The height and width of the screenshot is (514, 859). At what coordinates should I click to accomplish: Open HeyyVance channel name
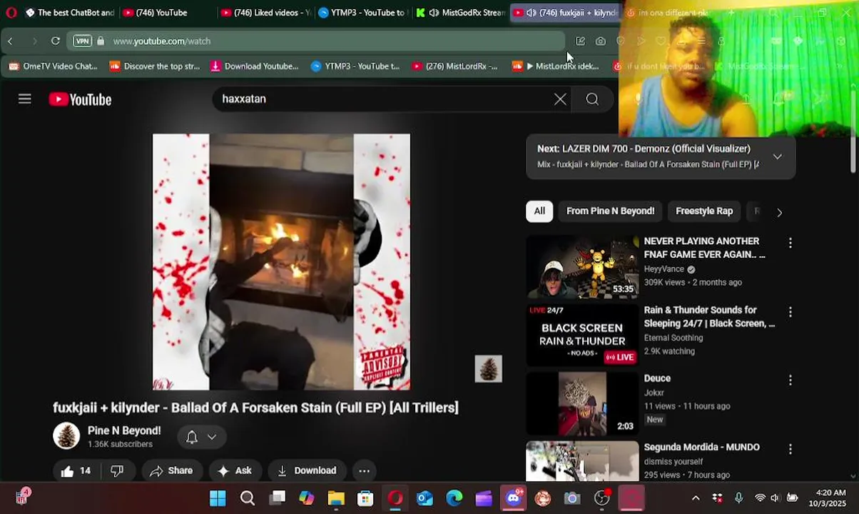point(664,269)
